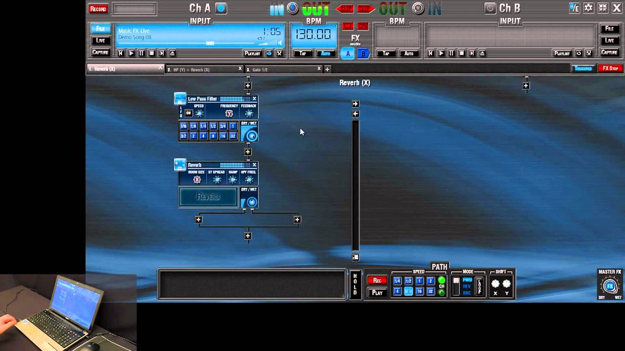Stop channel B playback
625x351 pixels.
point(461,53)
